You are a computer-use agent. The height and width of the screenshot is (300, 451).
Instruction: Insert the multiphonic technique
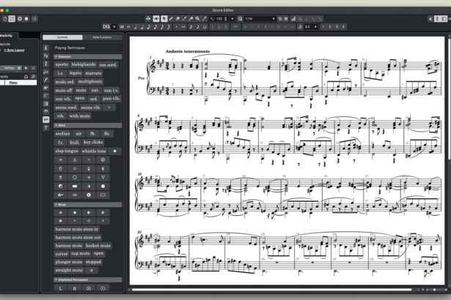(x=90, y=82)
